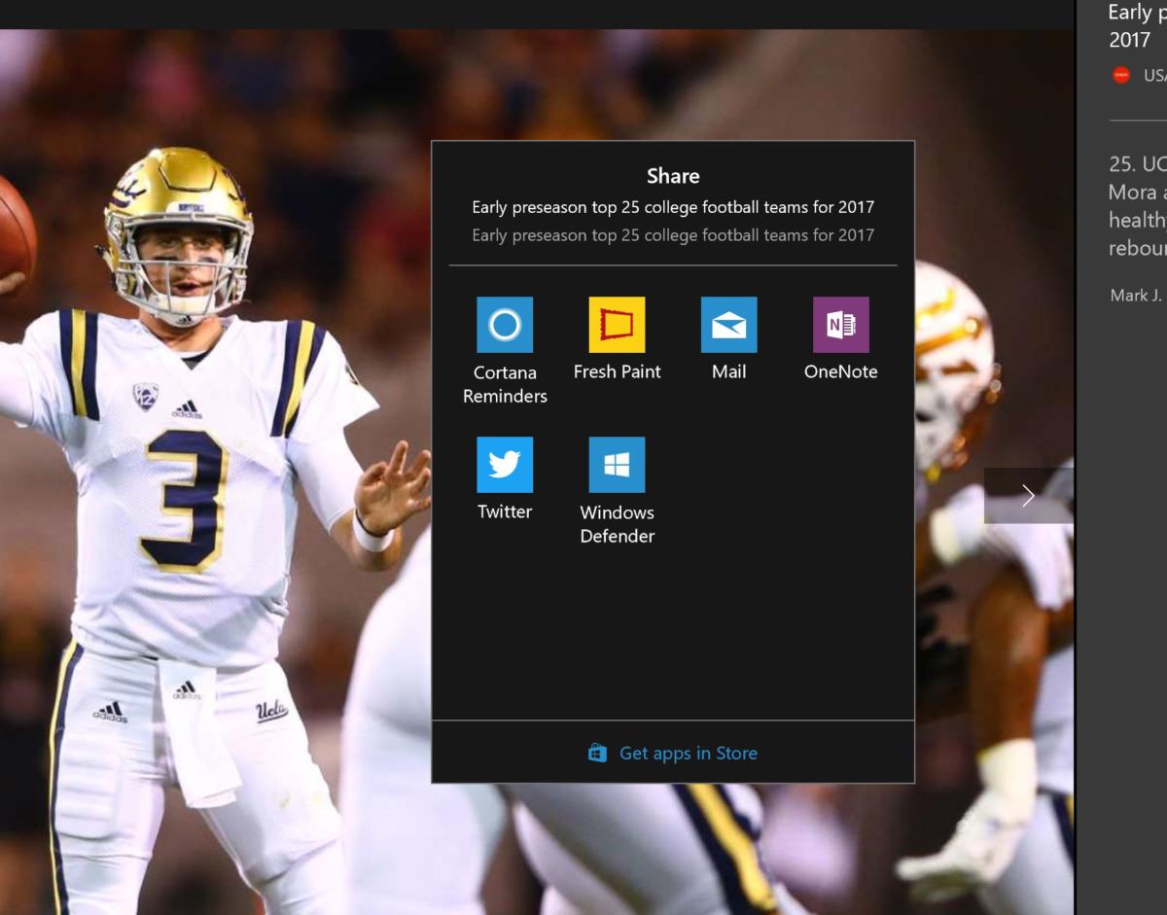
Task: Click the article headline in side panel
Action: click(1138, 26)
